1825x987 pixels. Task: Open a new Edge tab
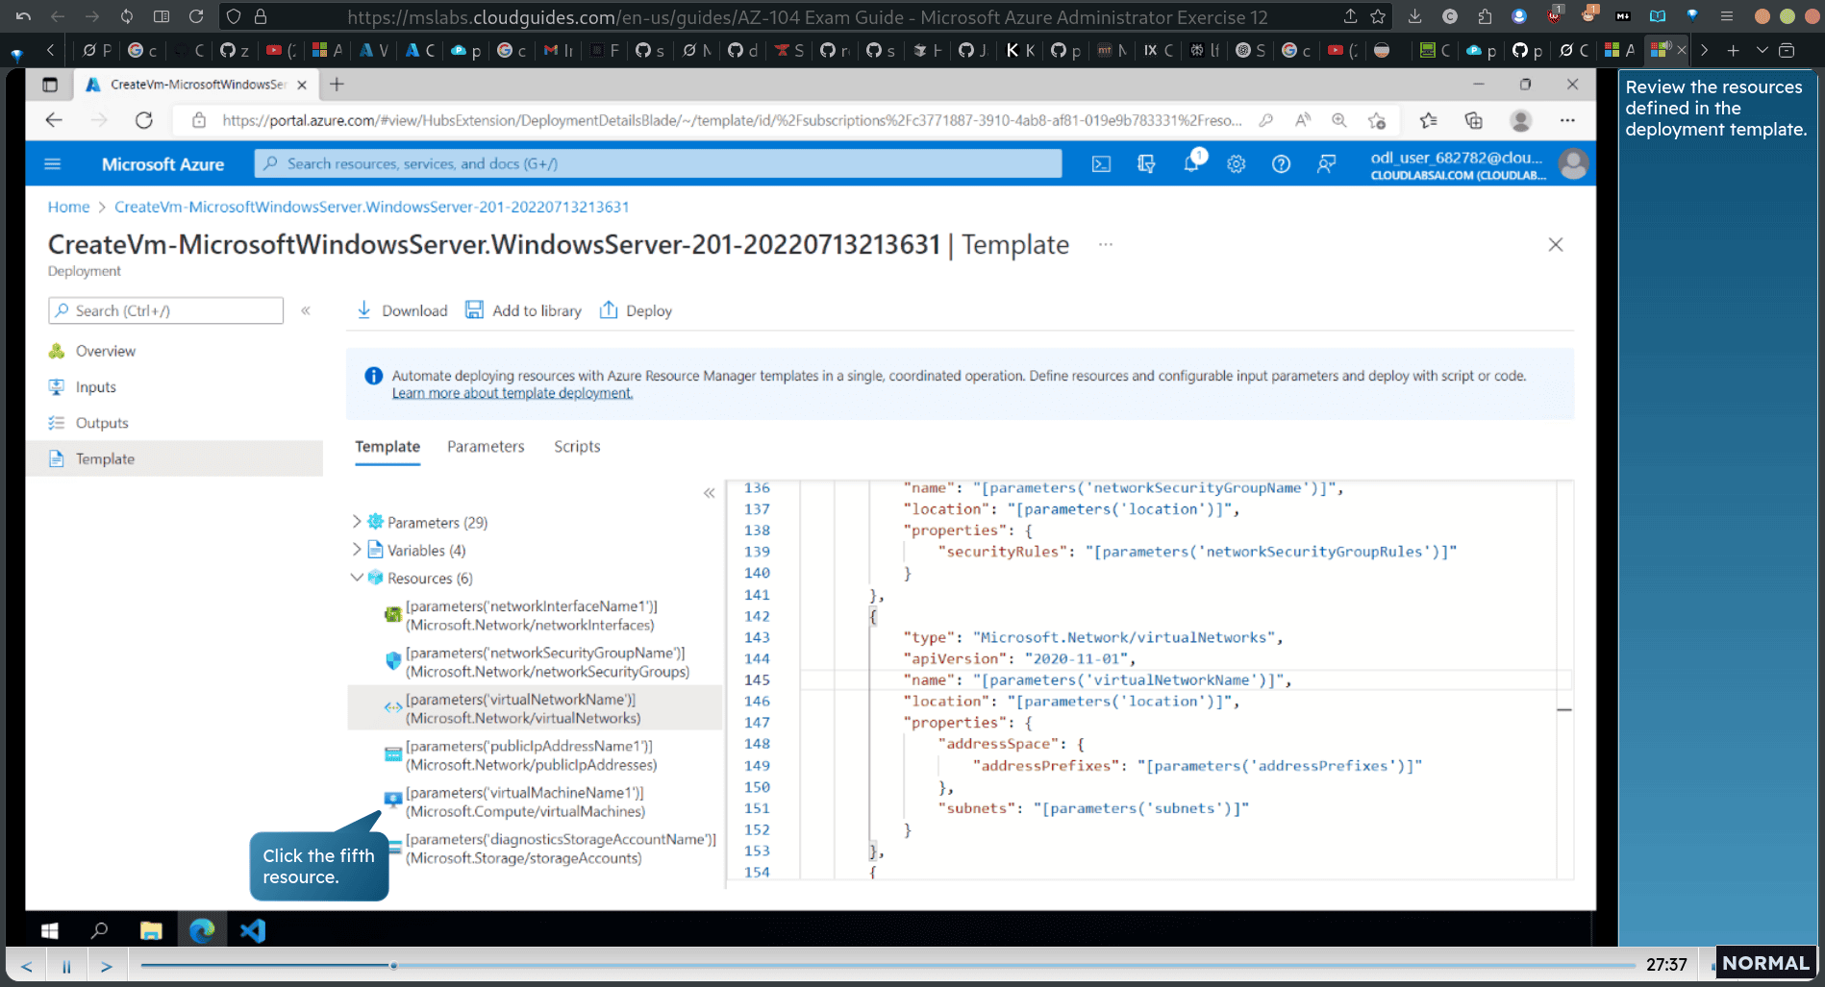[337, 85]
